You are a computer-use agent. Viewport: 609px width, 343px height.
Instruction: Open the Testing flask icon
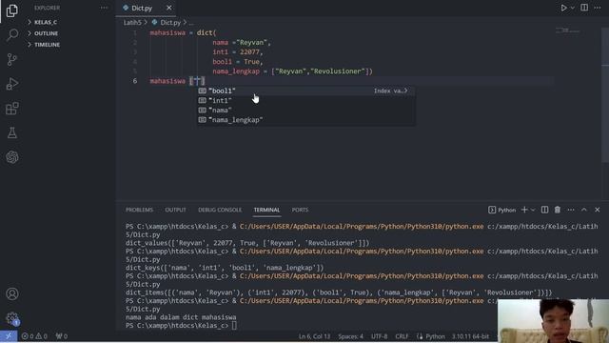pyautogui.click(x=12, y=132)
